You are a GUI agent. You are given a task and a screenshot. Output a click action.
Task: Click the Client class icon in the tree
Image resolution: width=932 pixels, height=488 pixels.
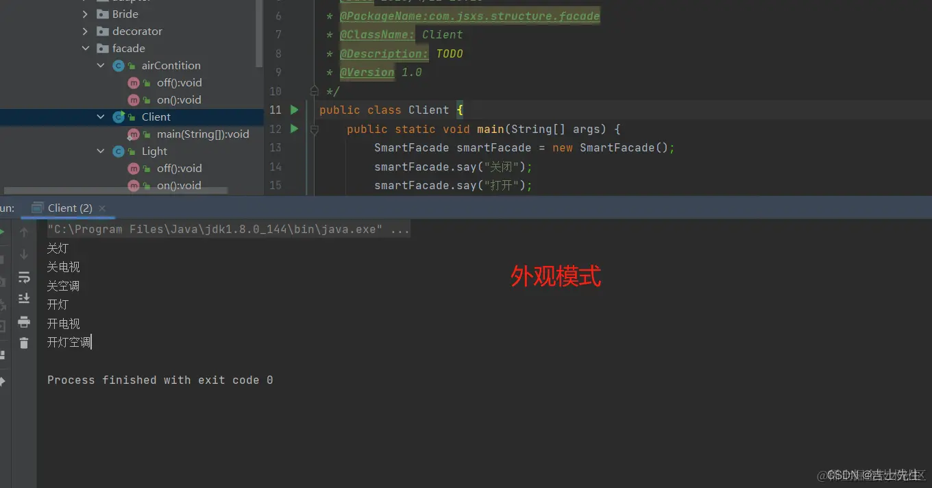pyautogui.click(x=119, y=117)
